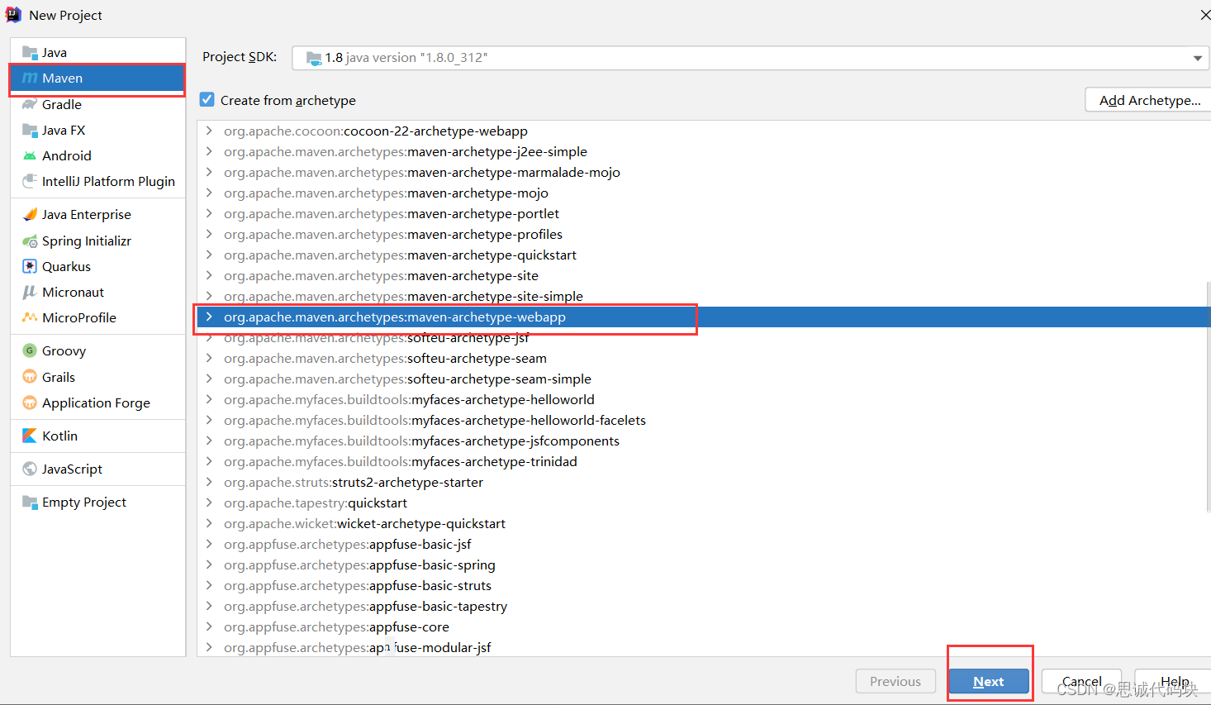The height and width of the screenshot is (705, 1211).
Task: Click the Next button
Action: click(989, 681)
